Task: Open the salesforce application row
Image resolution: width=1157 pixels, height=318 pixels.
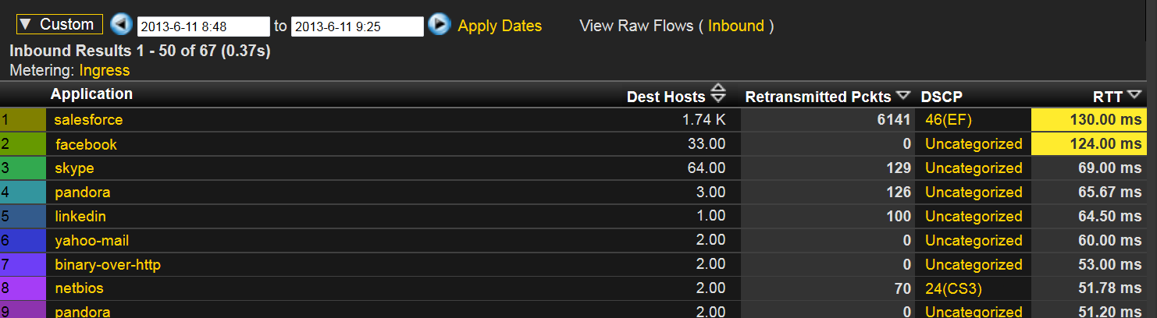Action: click(x=88, y=120)
